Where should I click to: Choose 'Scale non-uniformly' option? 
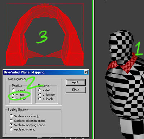click(11, 116)
